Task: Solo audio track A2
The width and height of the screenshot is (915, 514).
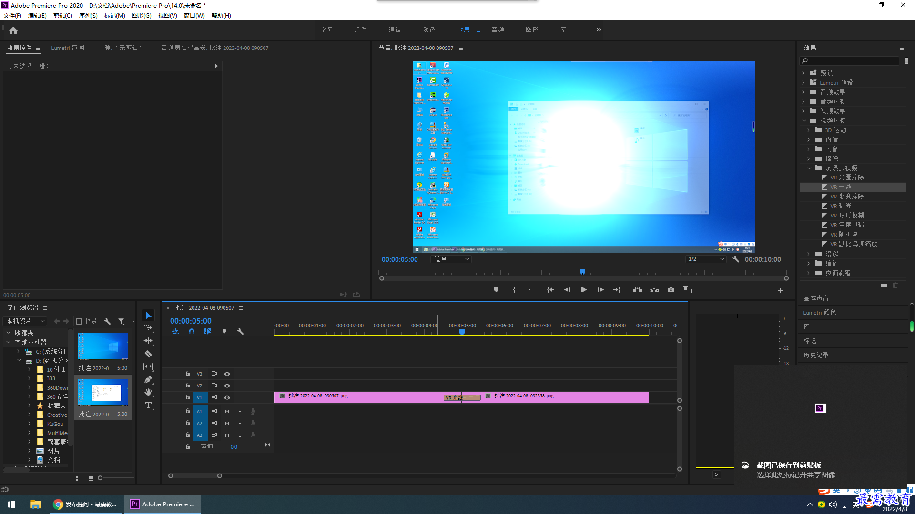Action: [x=240, y=423]
